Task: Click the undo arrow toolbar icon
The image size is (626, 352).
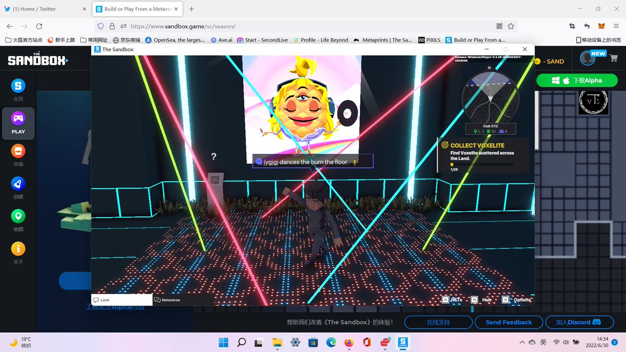Action: point(586,26)
